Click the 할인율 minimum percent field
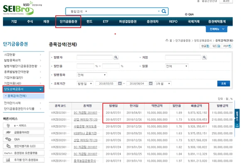 85,66
